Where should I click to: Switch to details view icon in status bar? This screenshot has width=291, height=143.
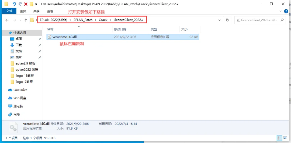[279, 138]
